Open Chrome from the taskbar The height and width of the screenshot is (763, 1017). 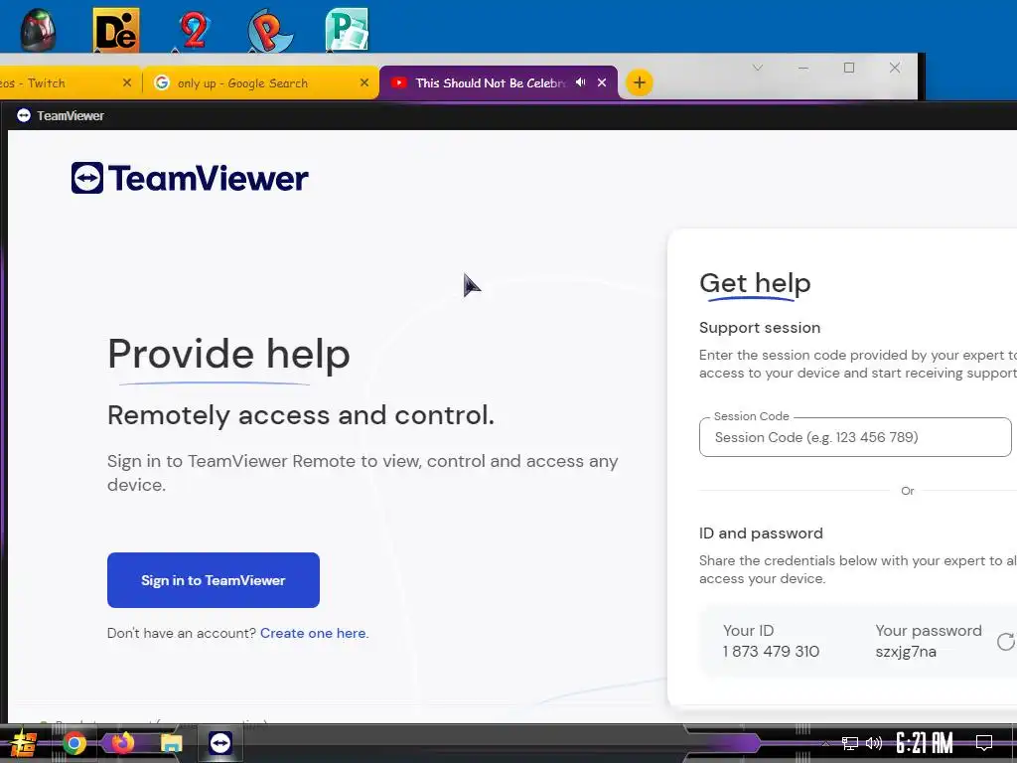pyautogui.click(x=73, y=743)
